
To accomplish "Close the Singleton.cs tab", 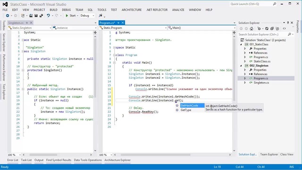I will tap(31, 23).
